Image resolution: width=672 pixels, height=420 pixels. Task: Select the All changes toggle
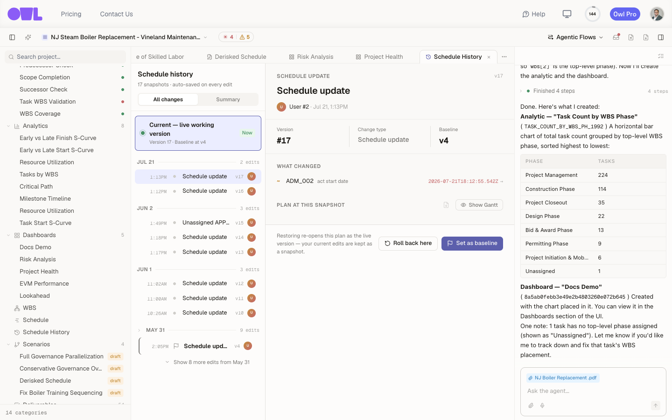tap(168, 99)
